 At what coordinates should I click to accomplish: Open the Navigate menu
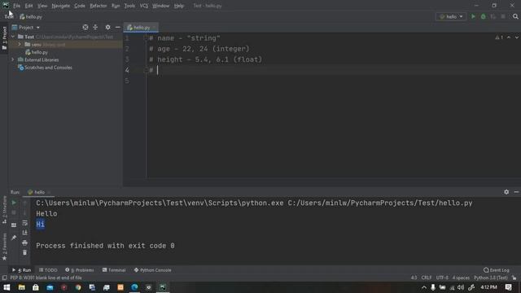(x=61, y=6)
